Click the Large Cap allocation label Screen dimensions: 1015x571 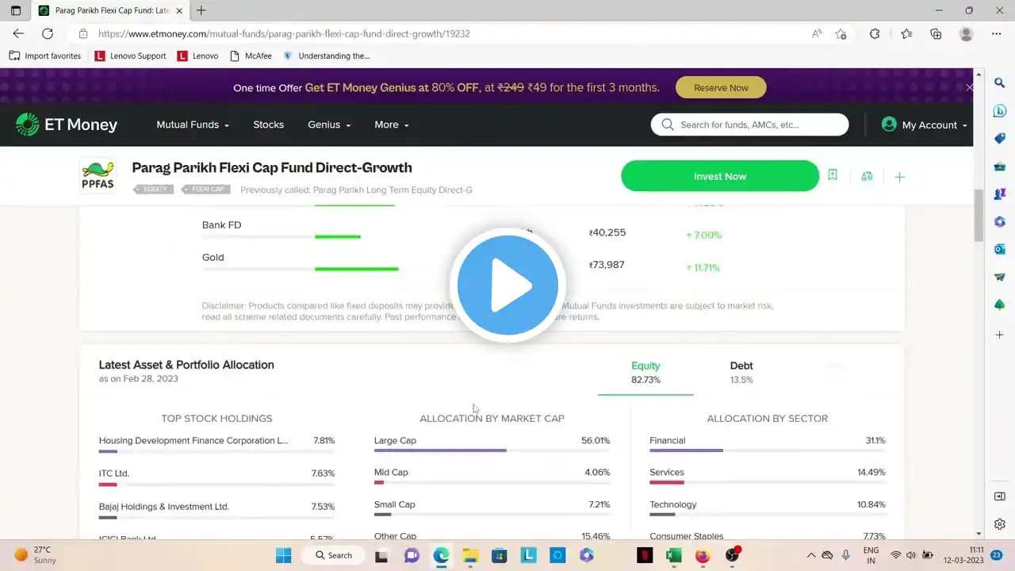coord(395,440)
